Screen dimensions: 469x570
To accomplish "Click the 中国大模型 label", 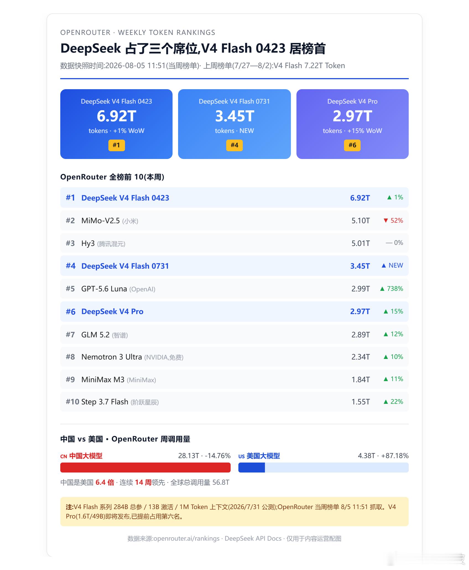I will pos(86,456).
